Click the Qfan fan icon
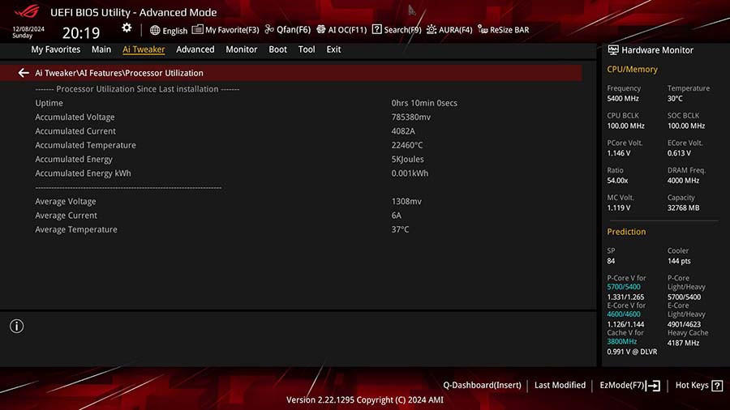 (269, 29)
